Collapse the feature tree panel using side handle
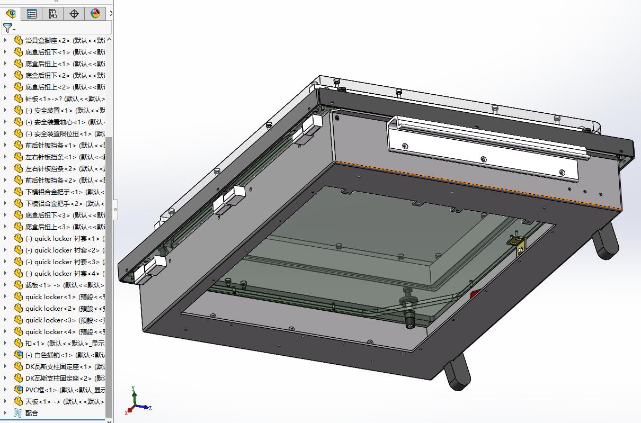 (x=115, y=210)
